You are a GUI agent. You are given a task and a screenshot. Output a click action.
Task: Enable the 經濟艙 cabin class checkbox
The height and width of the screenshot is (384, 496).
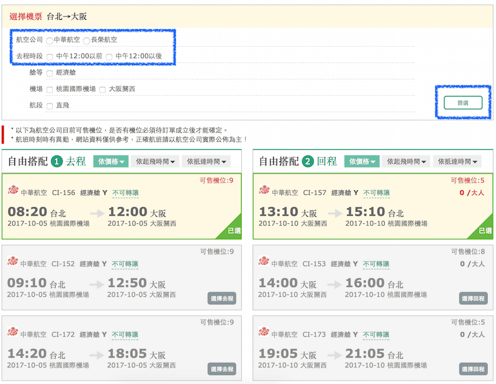49,72
